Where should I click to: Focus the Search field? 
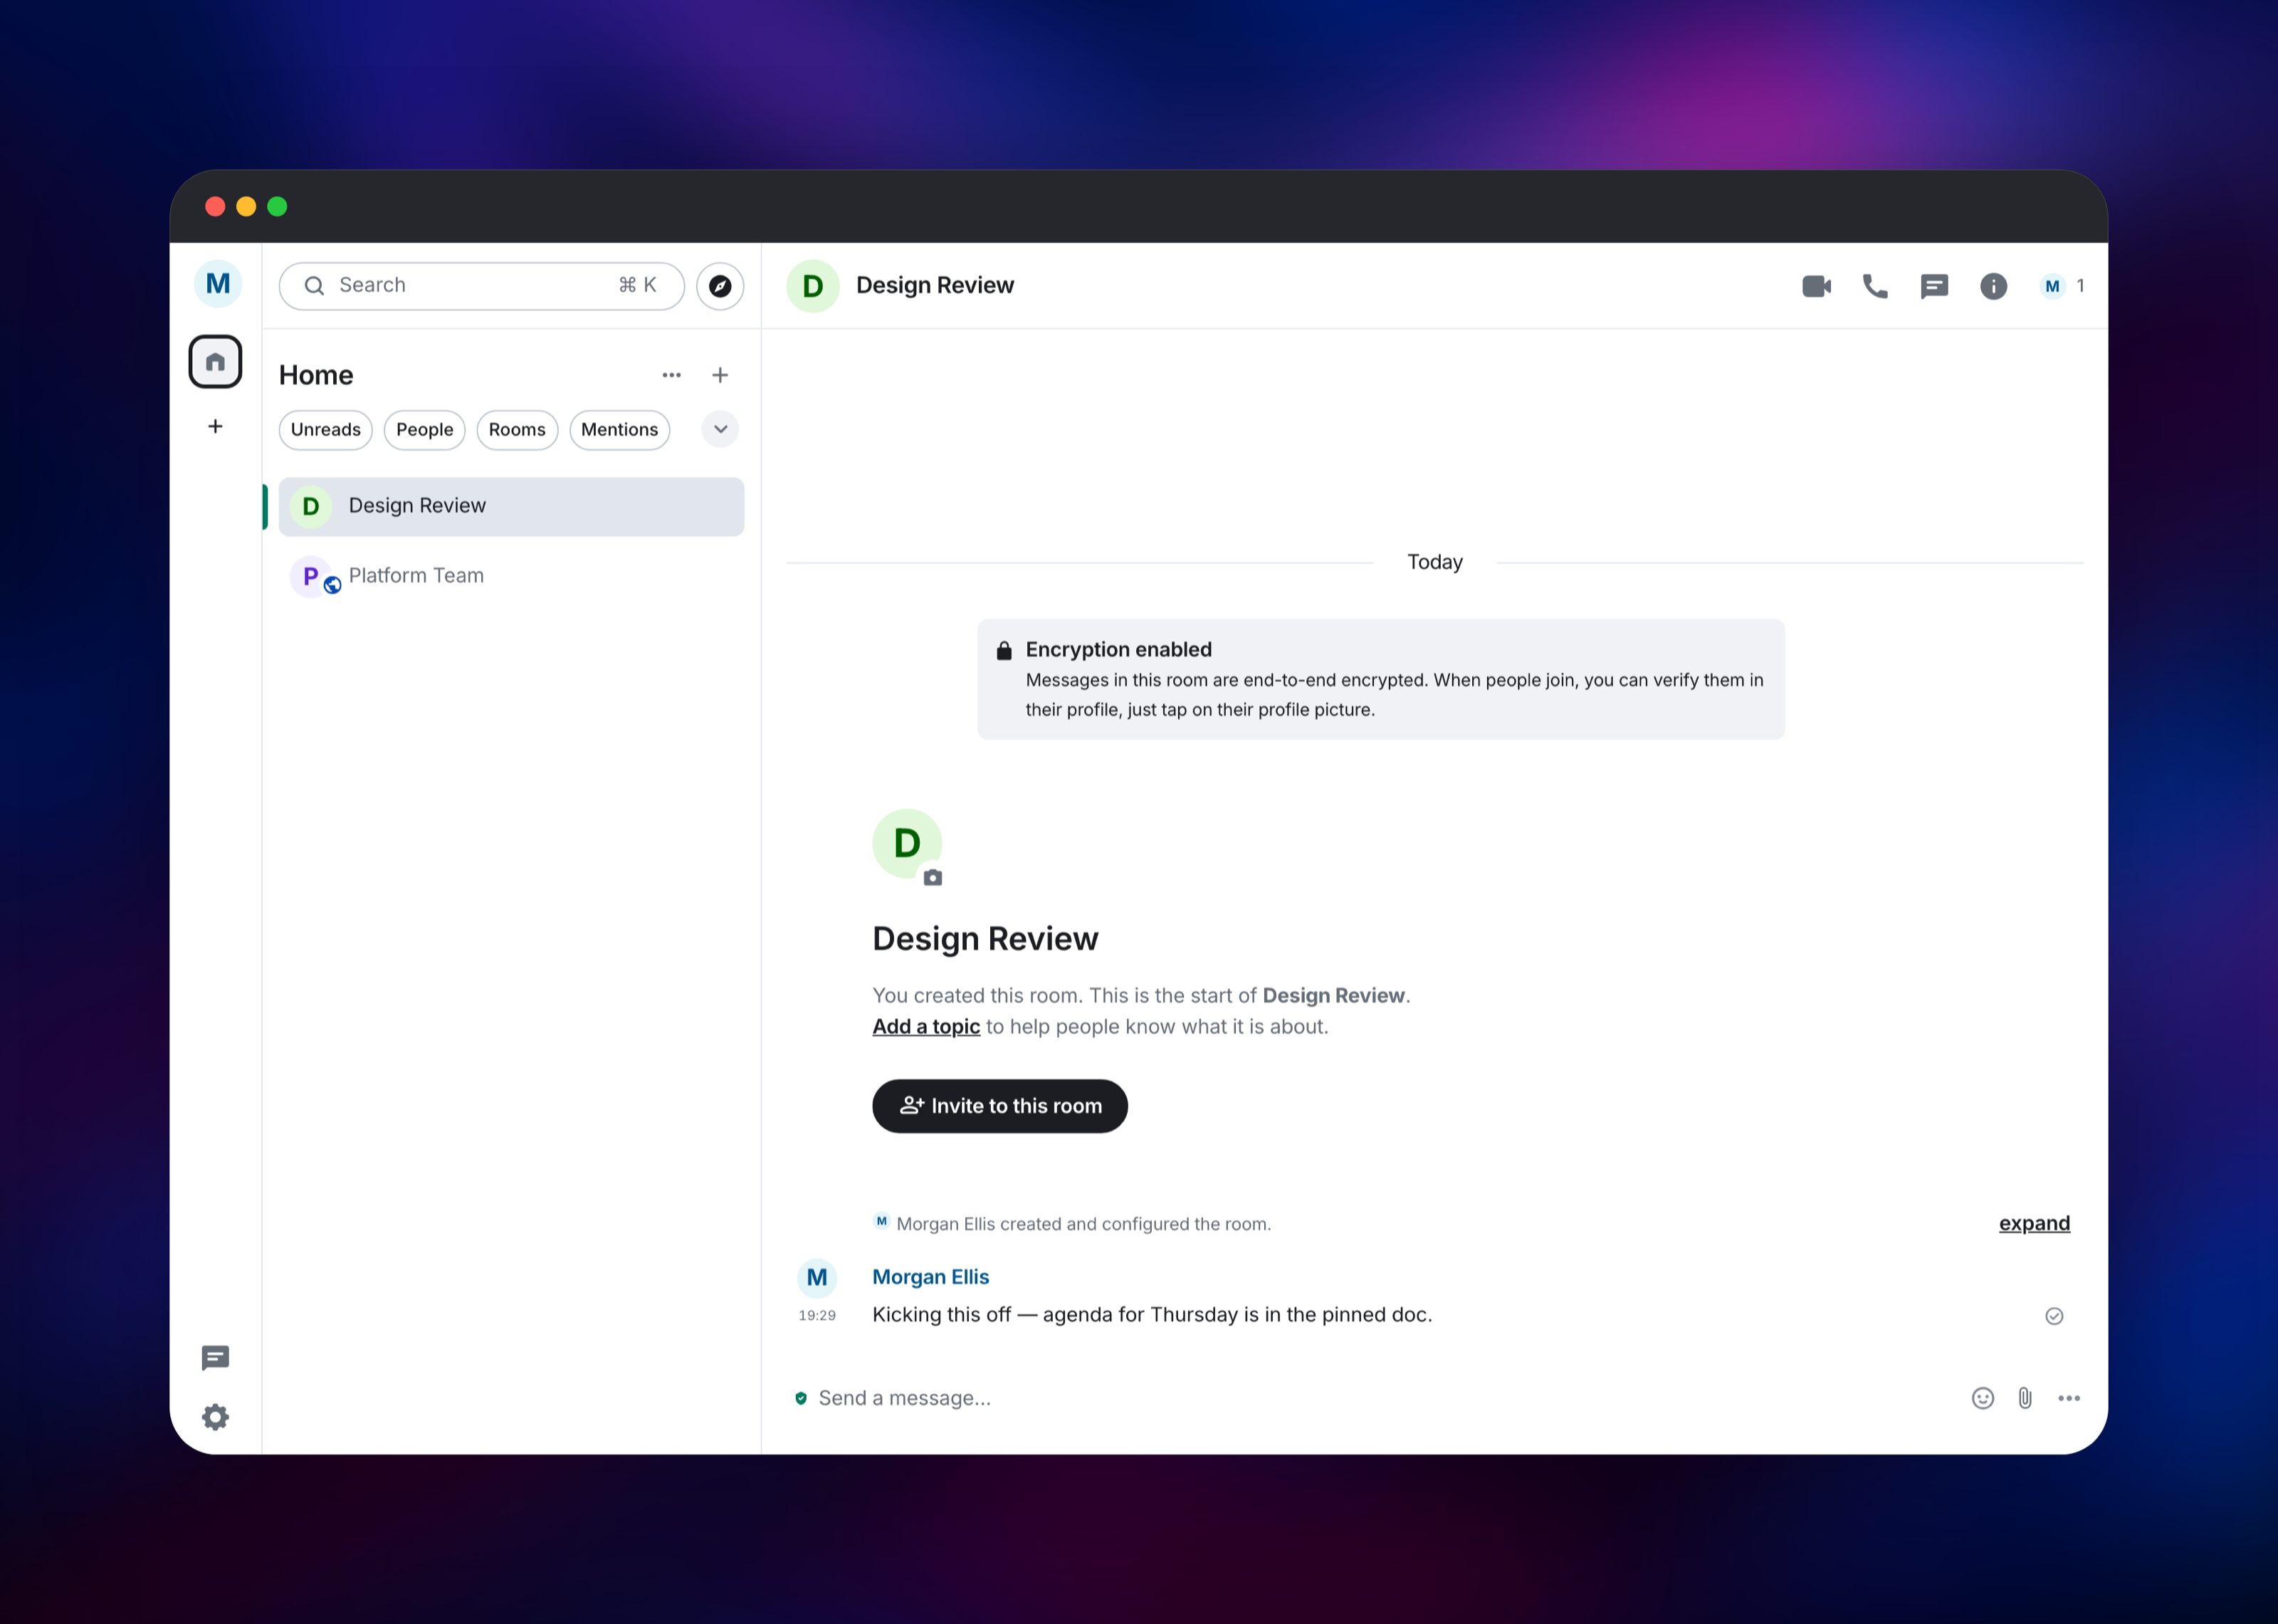(x=482, y=286)
